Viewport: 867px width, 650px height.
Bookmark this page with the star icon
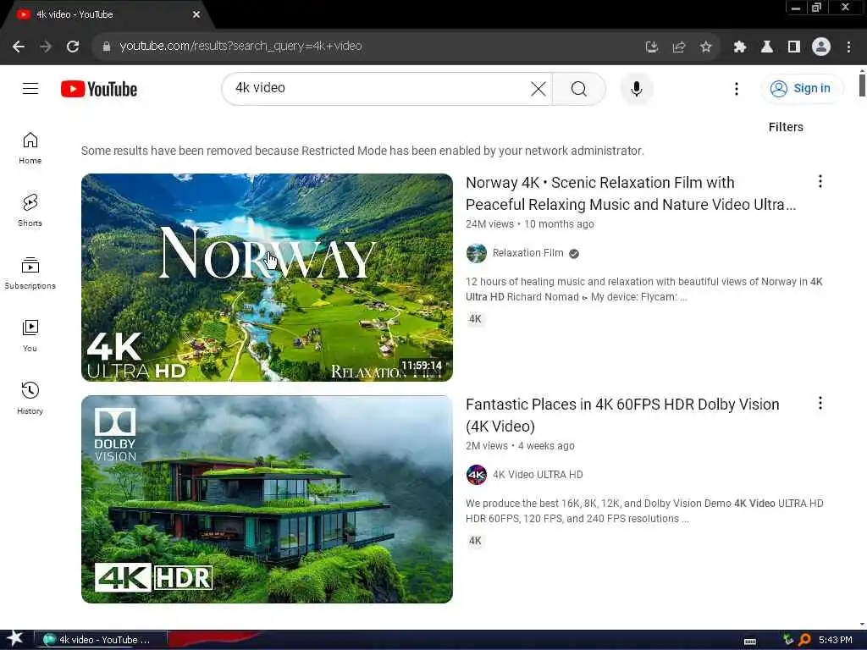pos(705,47)
